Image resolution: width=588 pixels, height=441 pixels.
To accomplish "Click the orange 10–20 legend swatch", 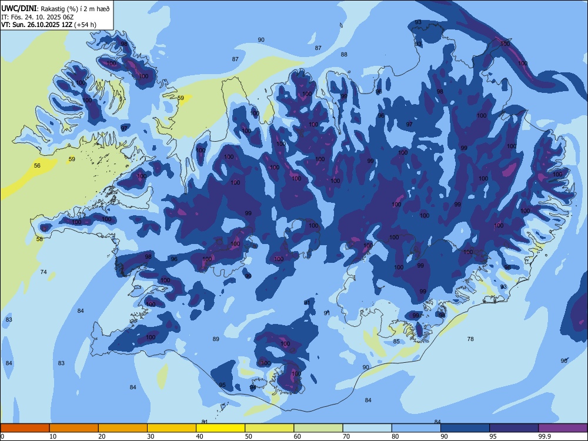I will tap(74, 428).
